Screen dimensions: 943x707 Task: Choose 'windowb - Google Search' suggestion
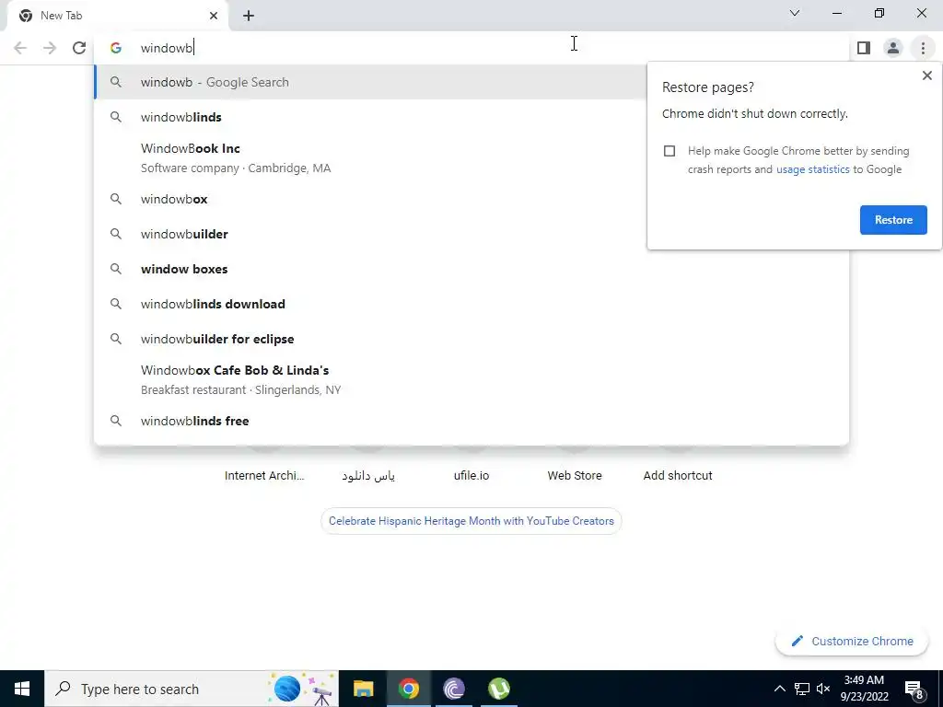[x=471, y=82]
